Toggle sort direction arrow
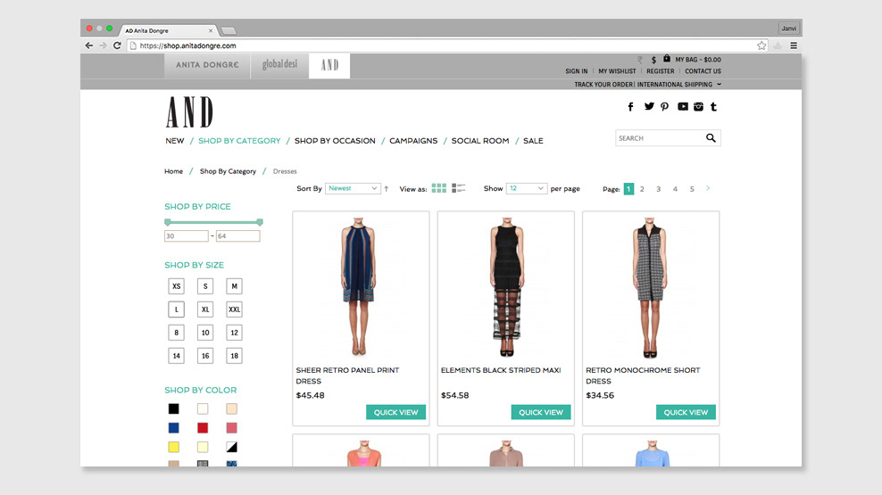882x495 pixels. (387, 189)
